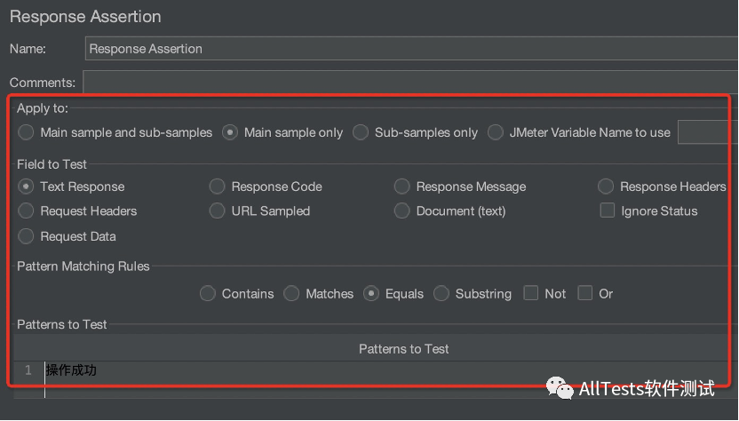
Task: Pick URL Sampled field option
Action: 218,211
